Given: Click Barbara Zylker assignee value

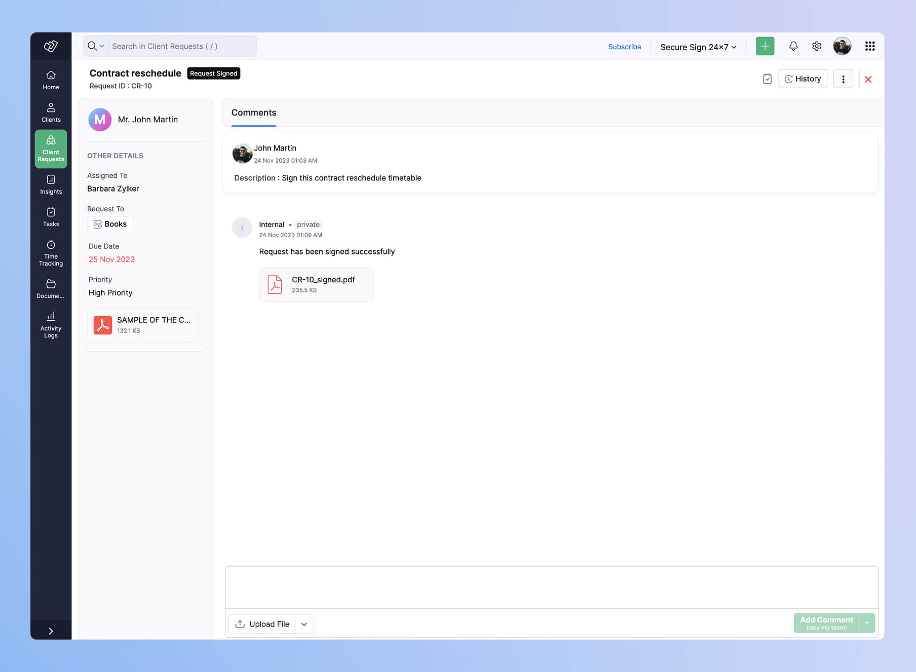Looking at the screenshot, I should pos(113,189).
